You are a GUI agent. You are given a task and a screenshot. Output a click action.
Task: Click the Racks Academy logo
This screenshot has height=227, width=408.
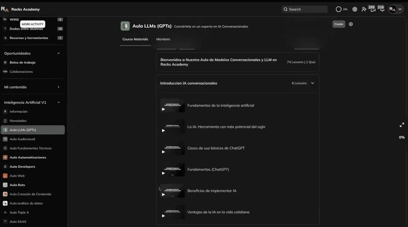(5, 9)
